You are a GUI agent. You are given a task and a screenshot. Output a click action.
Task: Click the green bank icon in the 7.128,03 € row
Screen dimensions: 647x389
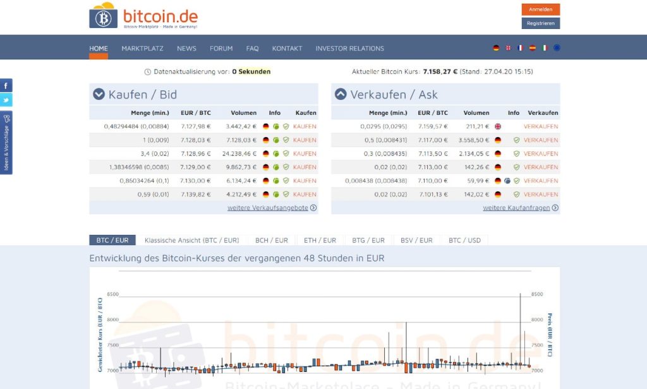(x=276, y=140)
